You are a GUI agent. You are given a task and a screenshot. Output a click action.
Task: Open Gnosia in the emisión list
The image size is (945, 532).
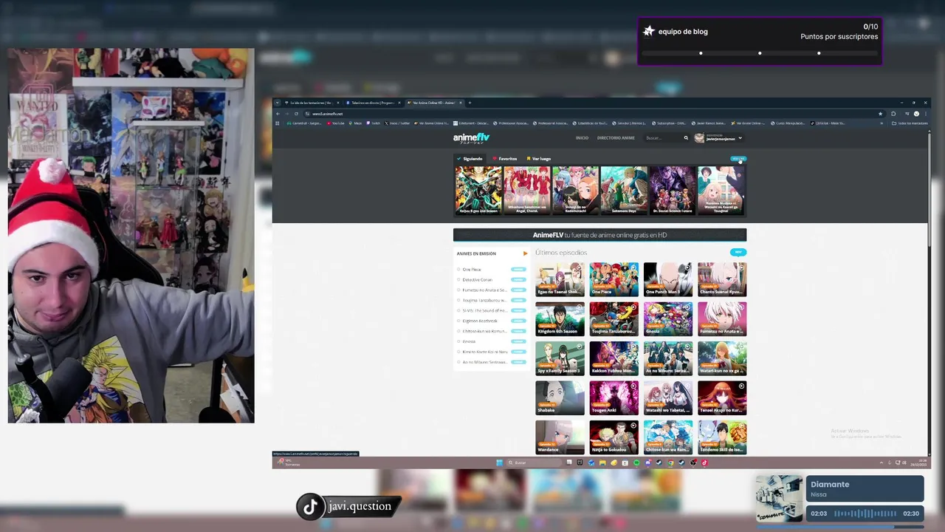tap(470, 342)
